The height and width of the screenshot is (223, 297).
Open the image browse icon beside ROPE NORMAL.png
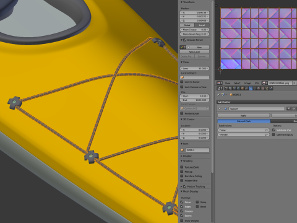264,83
